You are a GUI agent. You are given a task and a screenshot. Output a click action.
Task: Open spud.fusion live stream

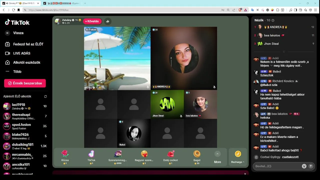pyautogui.click(x=25, y=126)
